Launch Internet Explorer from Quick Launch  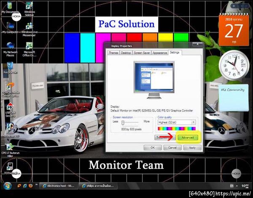tap(25, 186)
